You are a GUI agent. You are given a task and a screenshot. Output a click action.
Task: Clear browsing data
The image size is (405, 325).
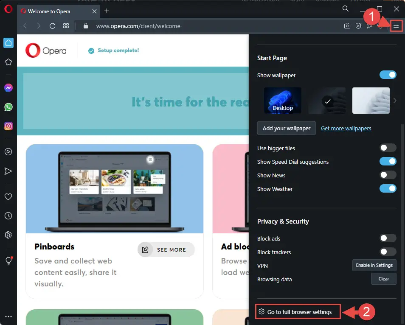pos(384,279)
